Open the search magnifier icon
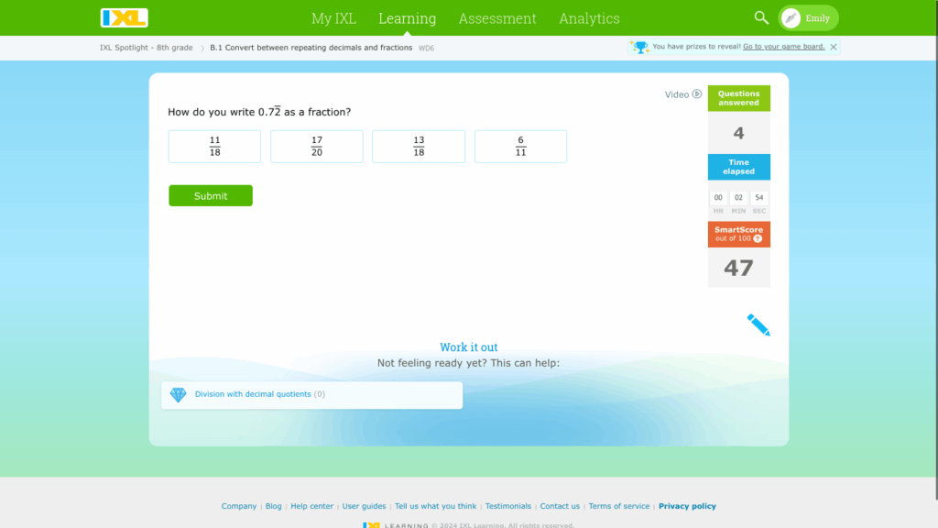The height and width of the screenshot is (528, 938). click(761, 18)
